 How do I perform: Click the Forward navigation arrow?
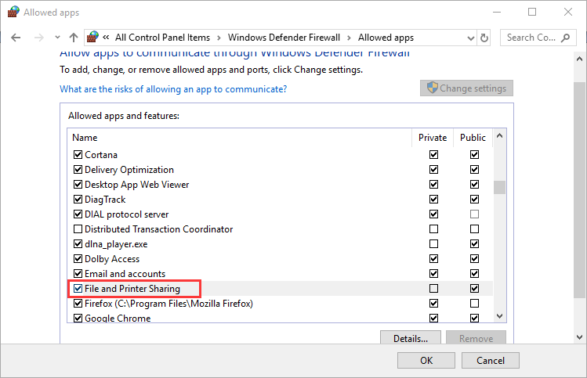pos(39,38)
